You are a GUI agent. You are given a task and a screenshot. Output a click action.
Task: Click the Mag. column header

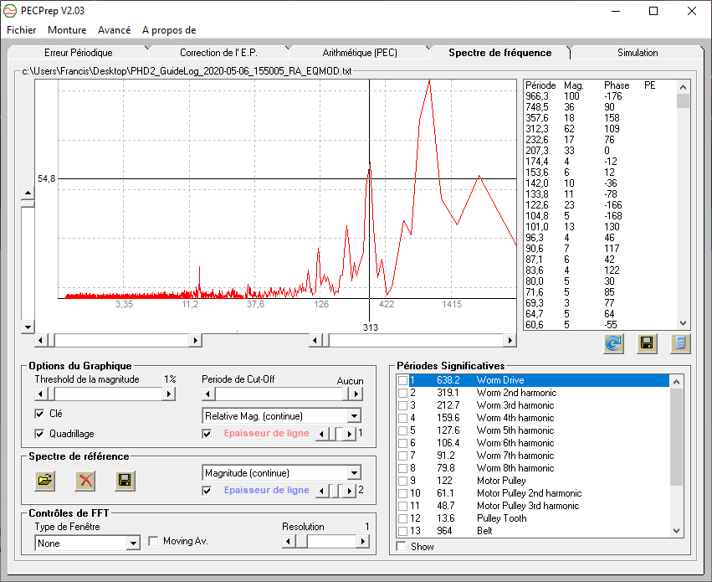(573, 85)
